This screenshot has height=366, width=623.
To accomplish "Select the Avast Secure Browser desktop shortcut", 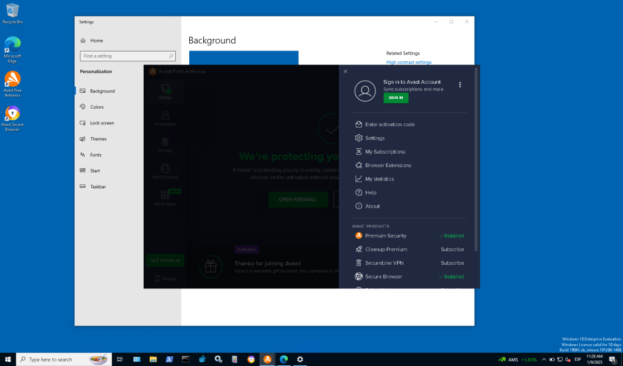I will point(12,118).
